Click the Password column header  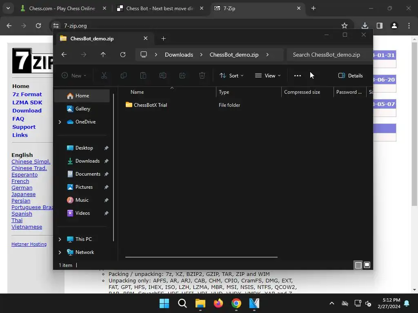pyautogui.click(x=349, y=92)
